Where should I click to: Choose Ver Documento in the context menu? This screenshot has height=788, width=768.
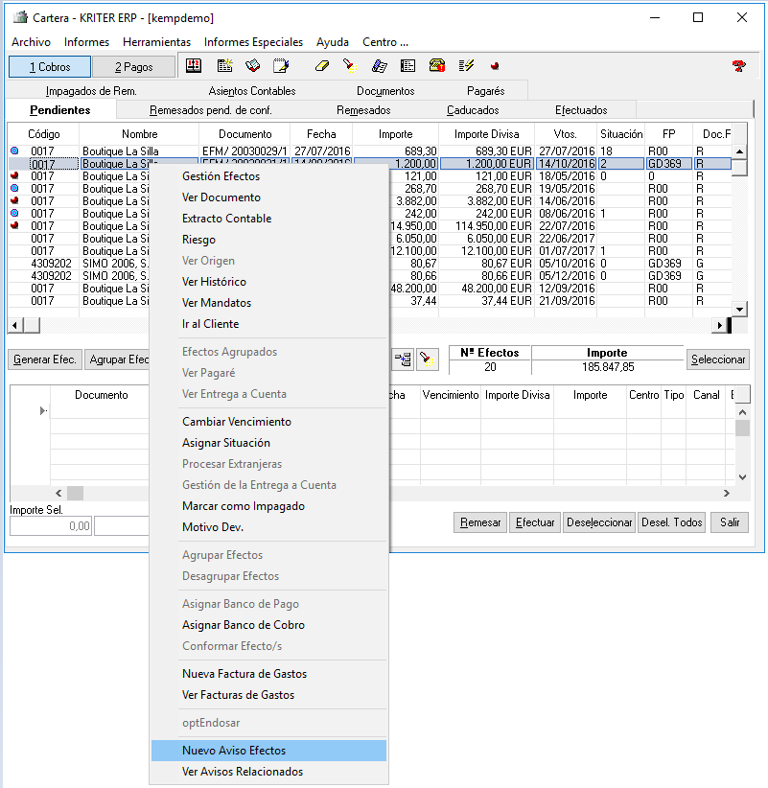[268, 197]
